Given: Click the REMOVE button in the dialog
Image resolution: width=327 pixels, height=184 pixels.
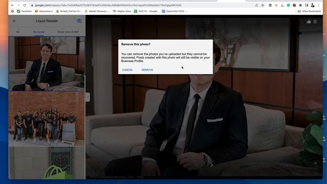Looking at the screenshot, I should point(147,70).
